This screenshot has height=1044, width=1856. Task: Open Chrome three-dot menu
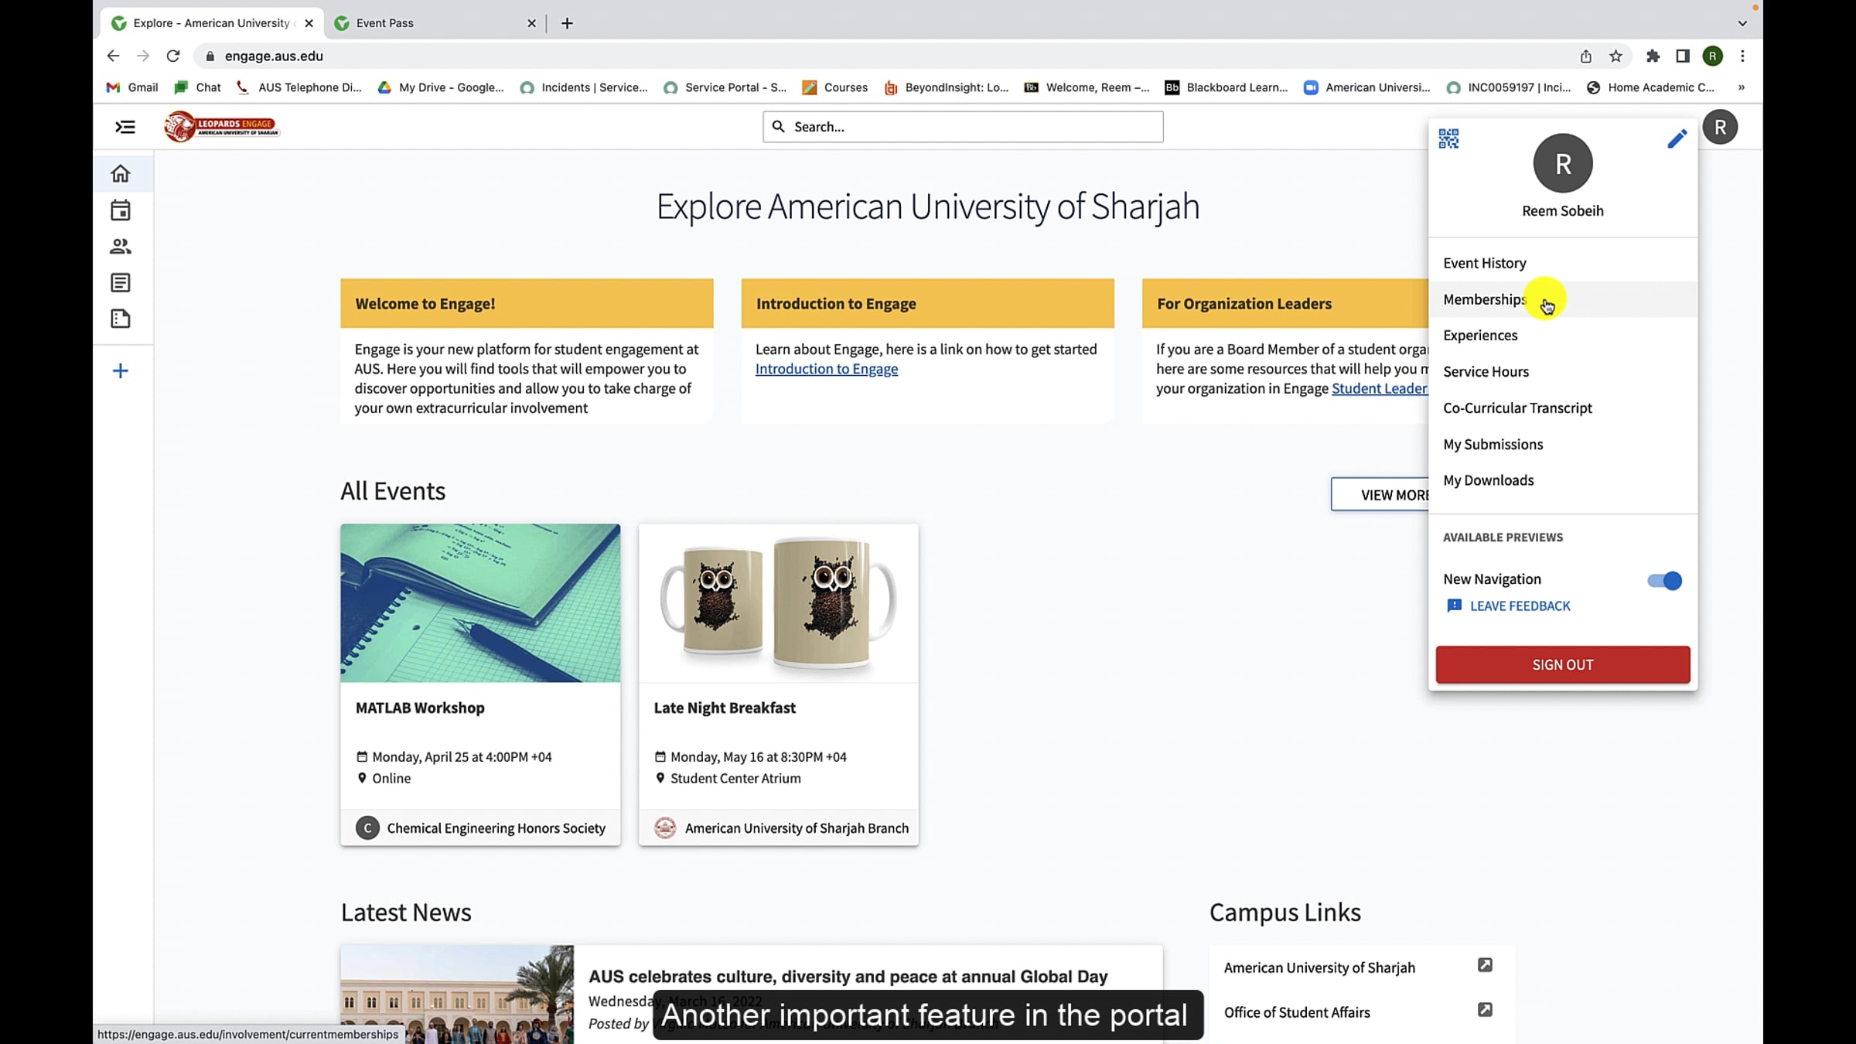tap(1742, 56)
